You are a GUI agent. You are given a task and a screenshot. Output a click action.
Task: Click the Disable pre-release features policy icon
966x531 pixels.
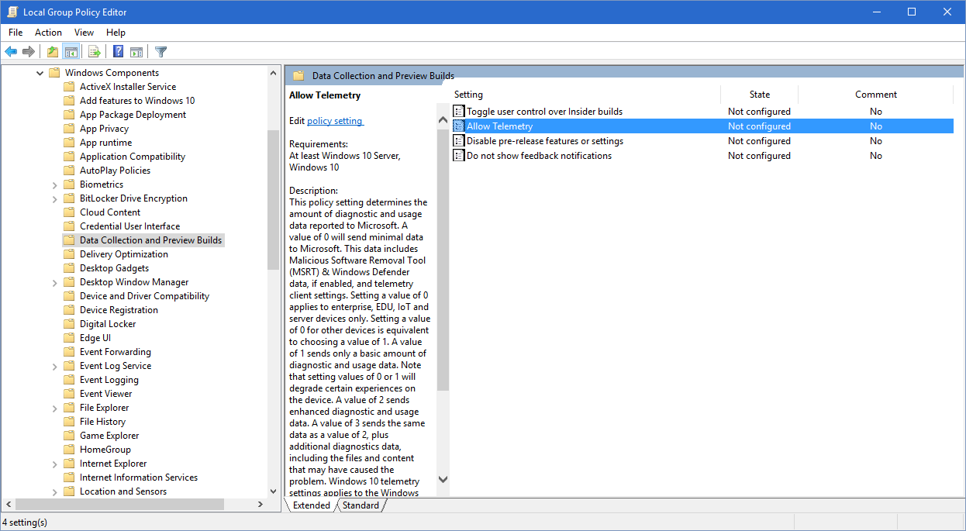pyautogui.click(x=459, y=141)
